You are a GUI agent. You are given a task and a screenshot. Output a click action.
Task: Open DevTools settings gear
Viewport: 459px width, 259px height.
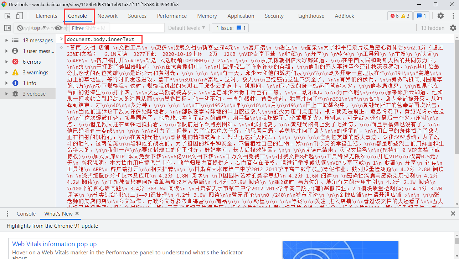click(441, 16)
